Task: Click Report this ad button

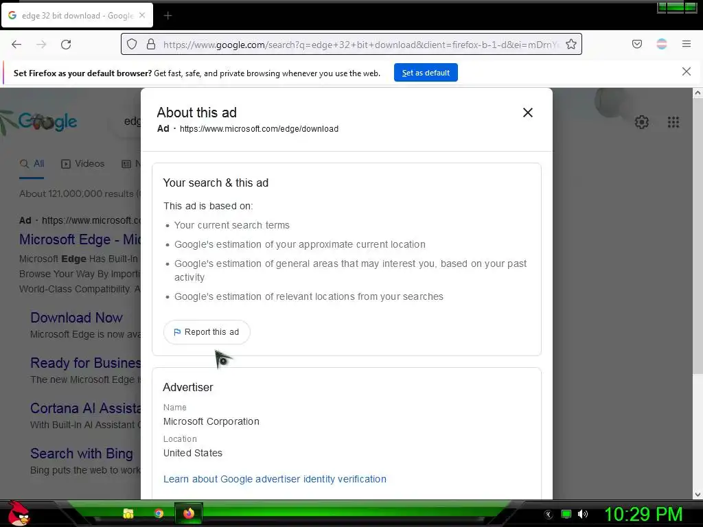Action: (x=207, y=332)
